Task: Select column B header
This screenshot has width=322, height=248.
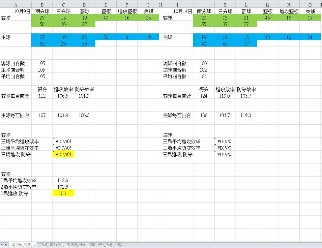Action: [42, 5]
